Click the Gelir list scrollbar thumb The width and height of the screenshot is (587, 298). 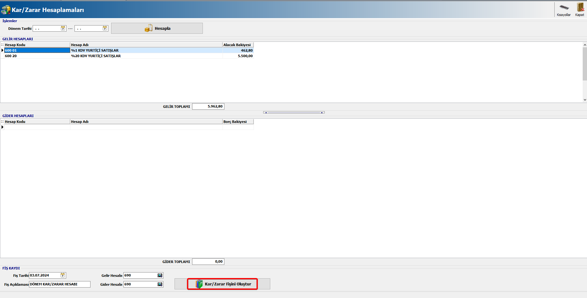point(585,64)
